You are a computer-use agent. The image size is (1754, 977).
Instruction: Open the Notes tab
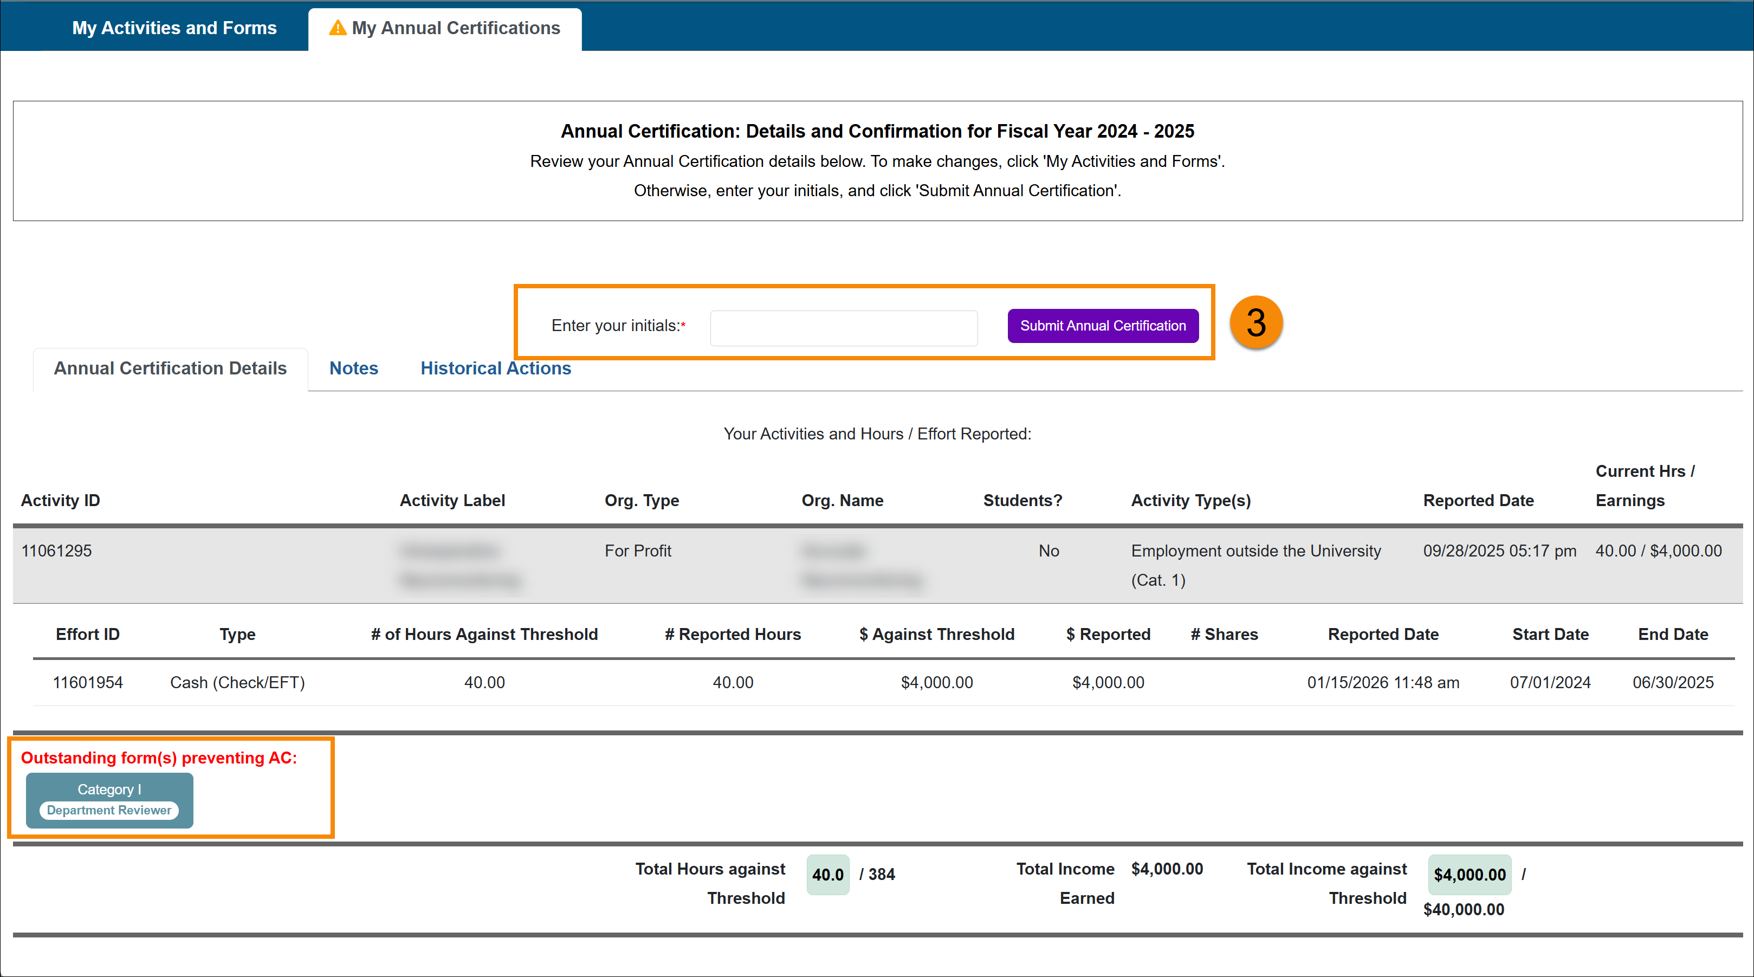tap(353, 368)
